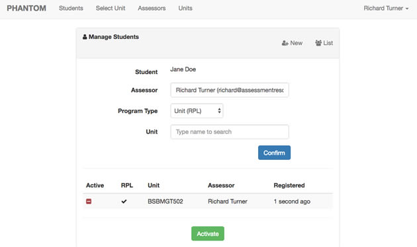Click the user icon beside Manage Students
The width and height of the screenshot is (417, 247).
[85, 37]
